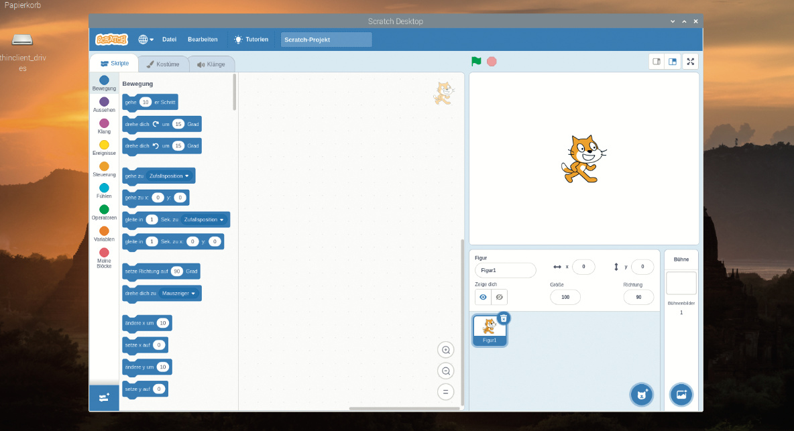This screenshot has height=431, width=794.
Task: Open the Steuerung block category
Action: [105, 170]
